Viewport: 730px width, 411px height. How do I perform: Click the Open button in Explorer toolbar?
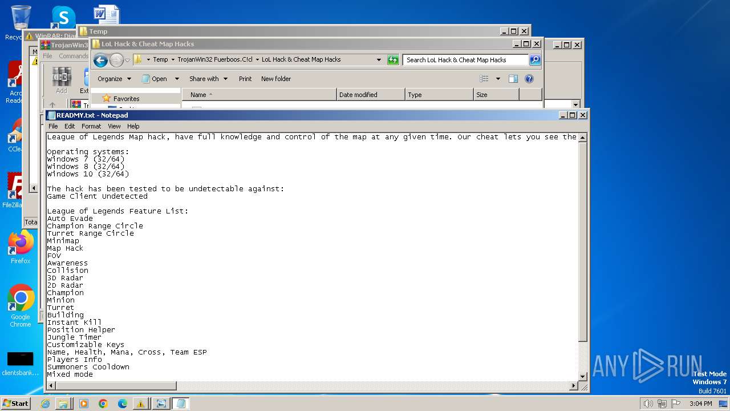point(155,79)
